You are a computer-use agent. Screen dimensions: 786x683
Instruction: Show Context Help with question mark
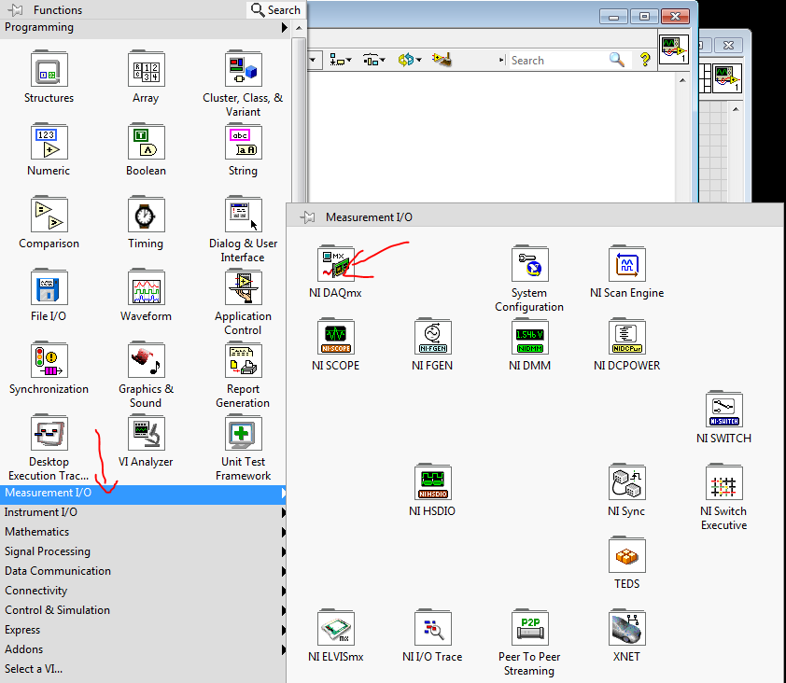point(645,60)
